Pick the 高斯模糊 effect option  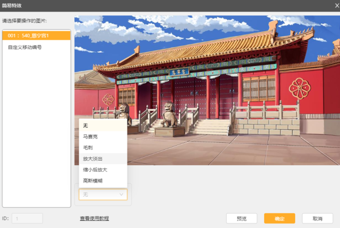click(103, 181)
